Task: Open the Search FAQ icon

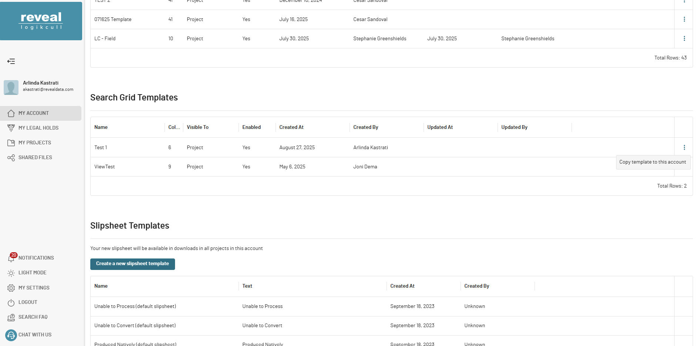Action: [11, 317]
